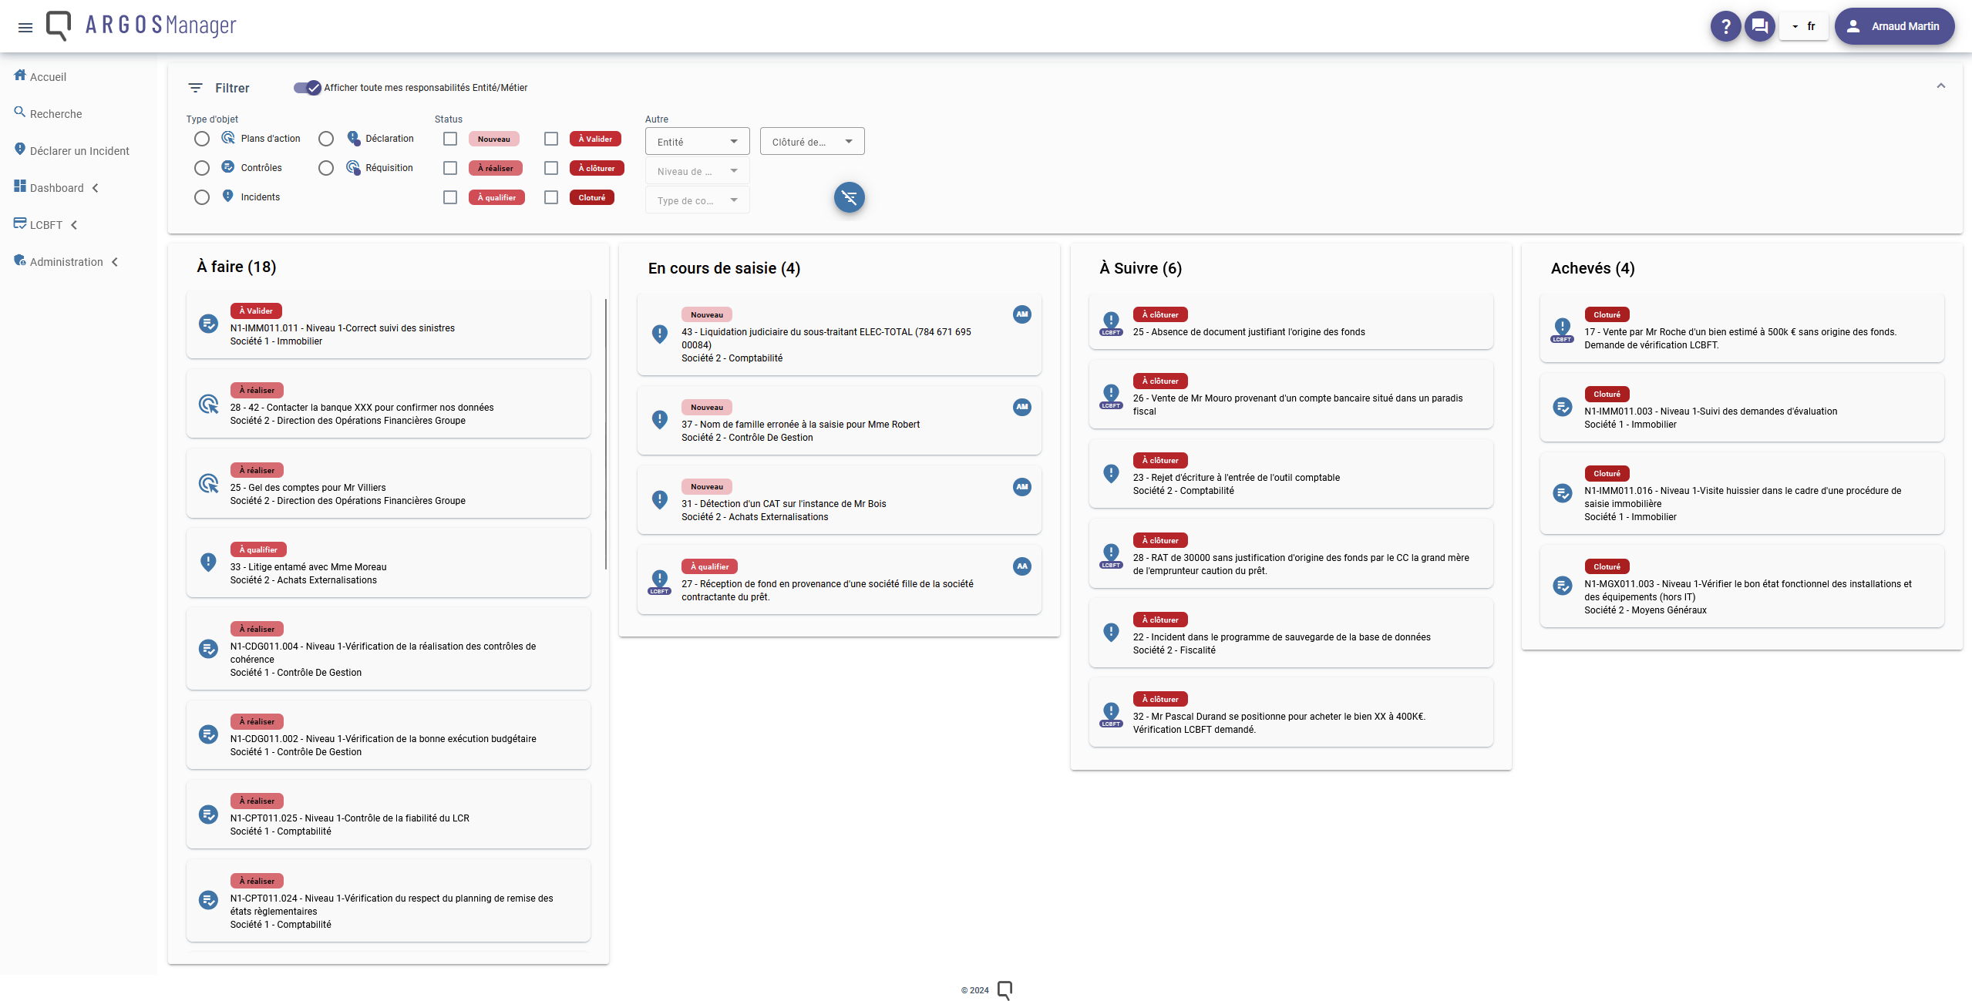Open Recherche in the sidebar
This screenshot has width=1972, height=1001.
point(56,114)
